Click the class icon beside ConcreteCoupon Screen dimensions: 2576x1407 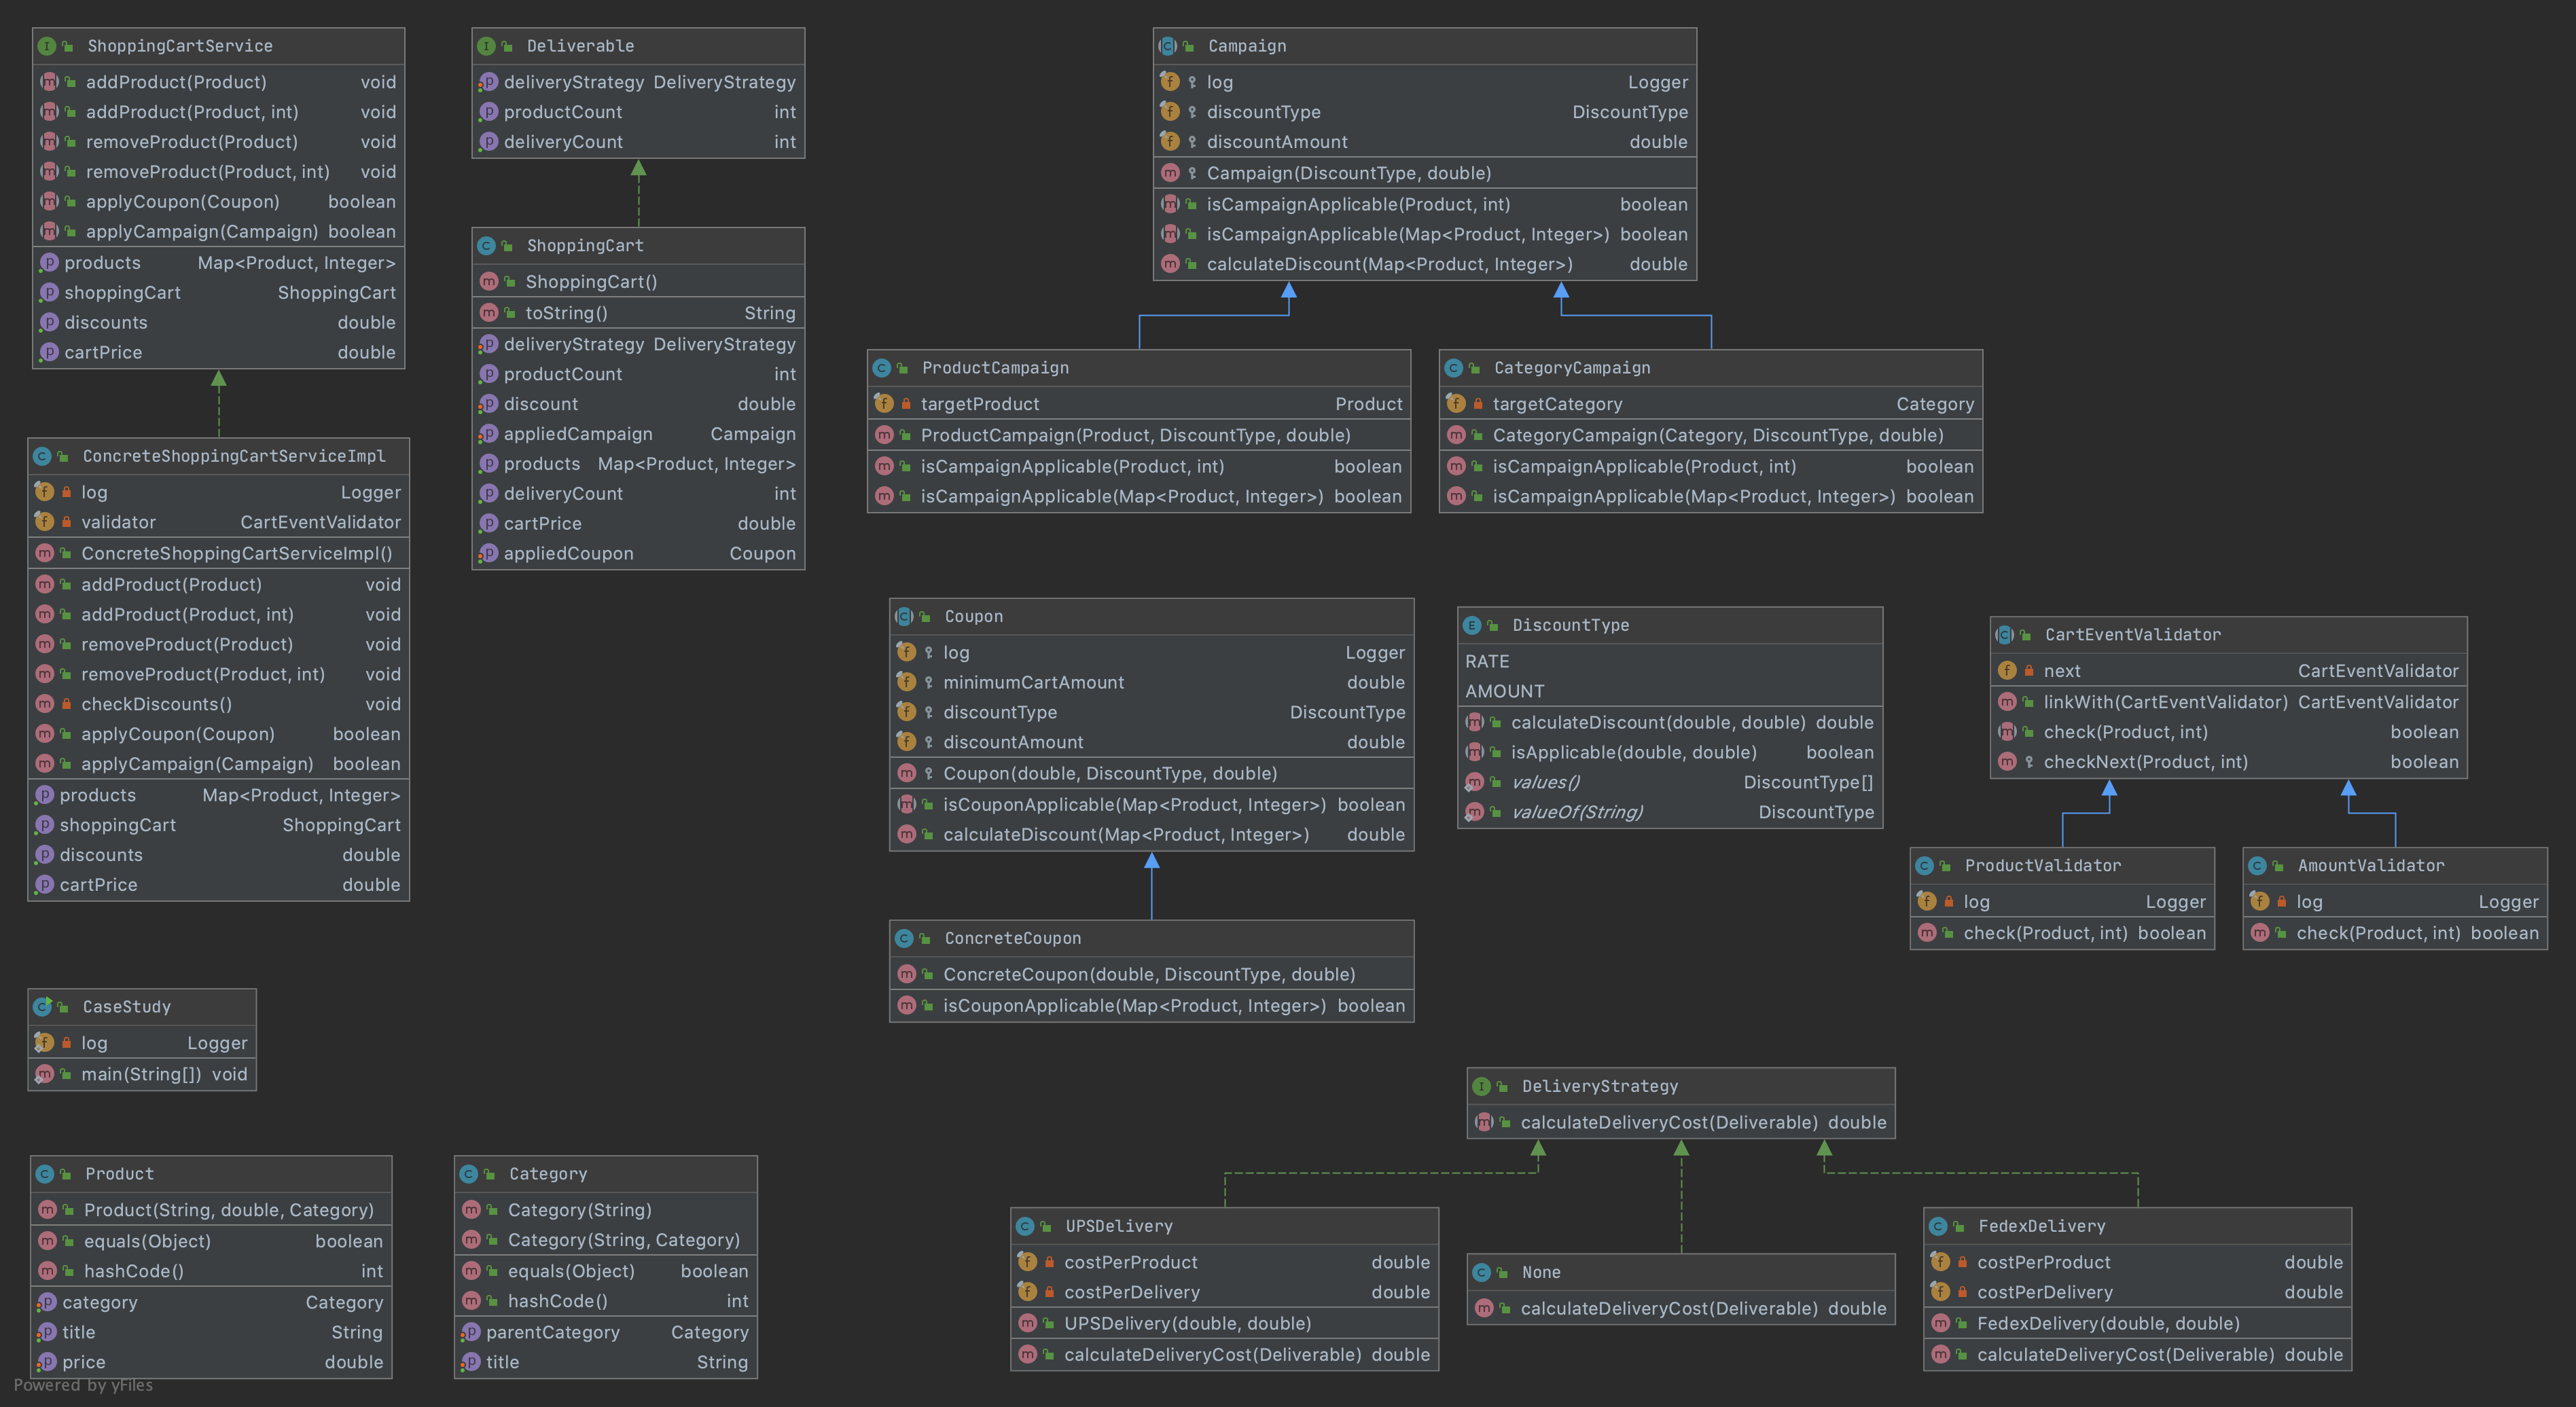[904, 938]
